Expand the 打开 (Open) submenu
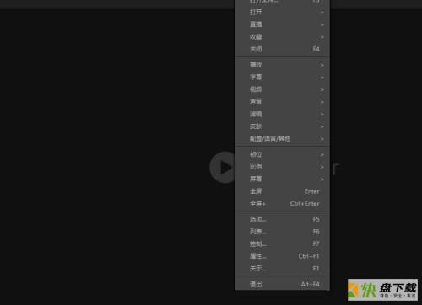This screenshot has width=422, height=305. [x=283, y=12]
